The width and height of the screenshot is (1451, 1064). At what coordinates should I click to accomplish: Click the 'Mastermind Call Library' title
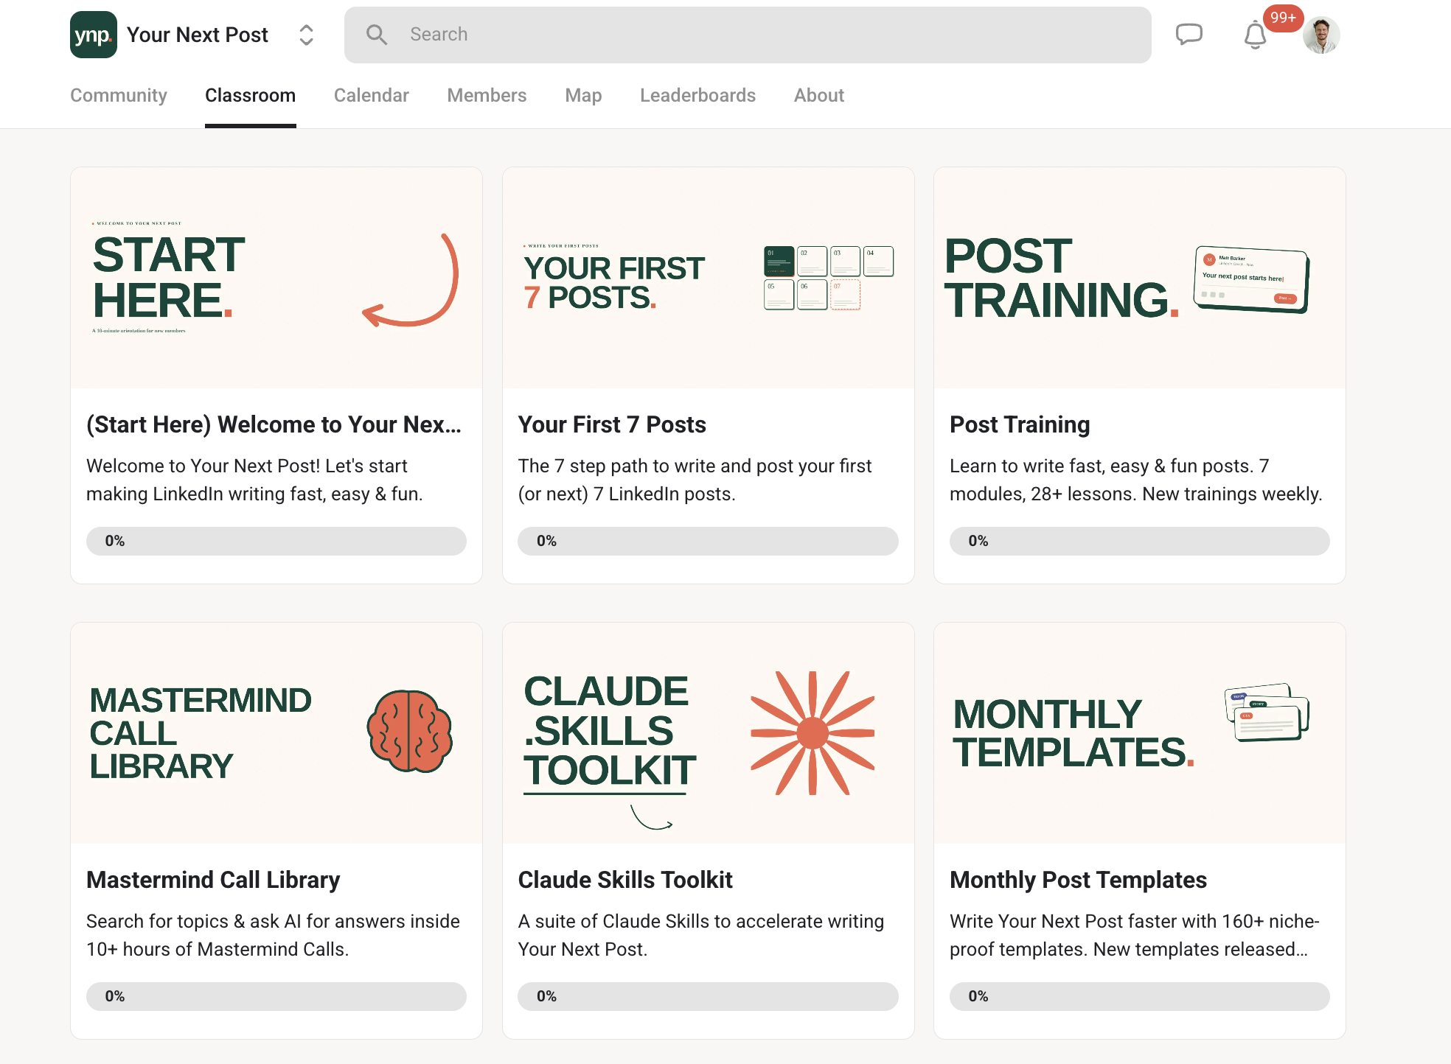(x=213, y=880)
